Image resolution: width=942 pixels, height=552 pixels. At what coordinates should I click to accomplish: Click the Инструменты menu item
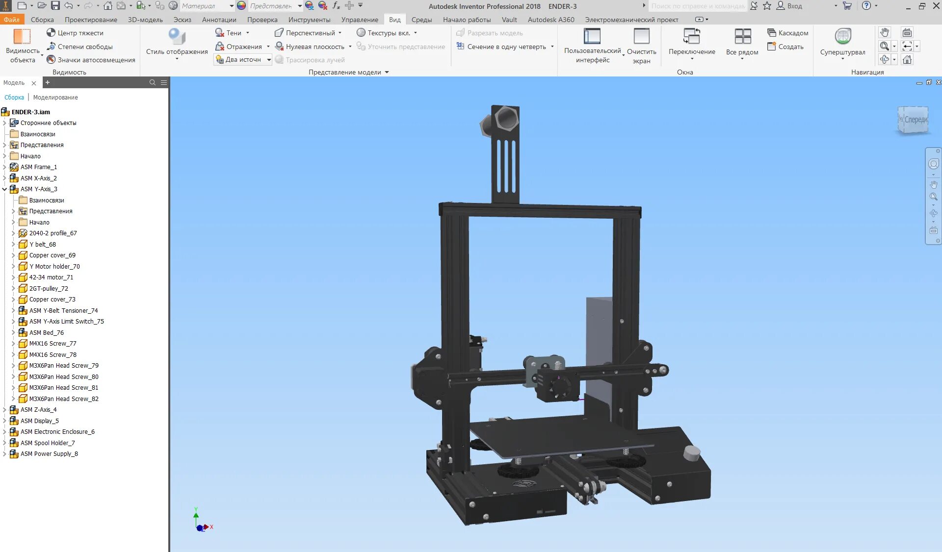pyautogui.click(x=309, y=19)
